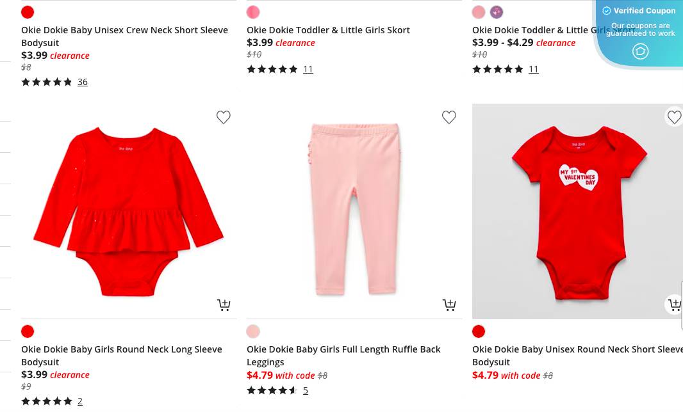Add the ruffle back leggings to cart
The width and height of the screenshot is (683, 412).
click(x=449, y=305)
